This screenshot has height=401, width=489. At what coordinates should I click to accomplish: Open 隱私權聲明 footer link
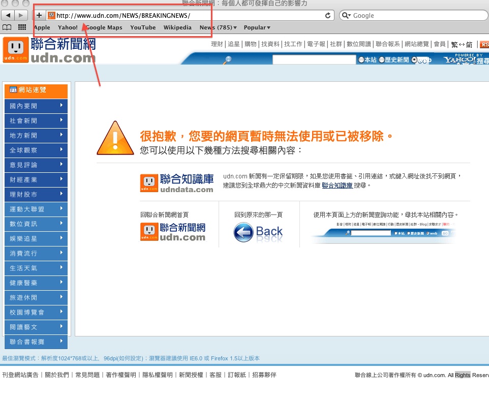tap(158, 375)
